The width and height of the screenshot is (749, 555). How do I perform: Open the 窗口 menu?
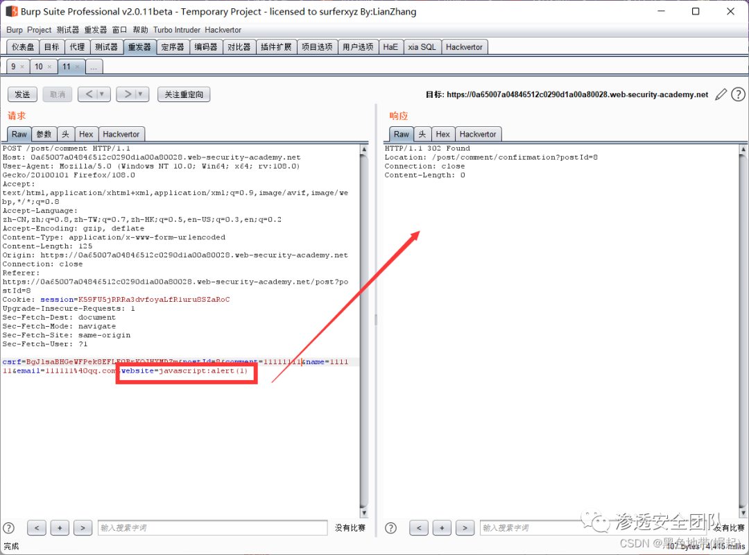(x=119, y=30)
